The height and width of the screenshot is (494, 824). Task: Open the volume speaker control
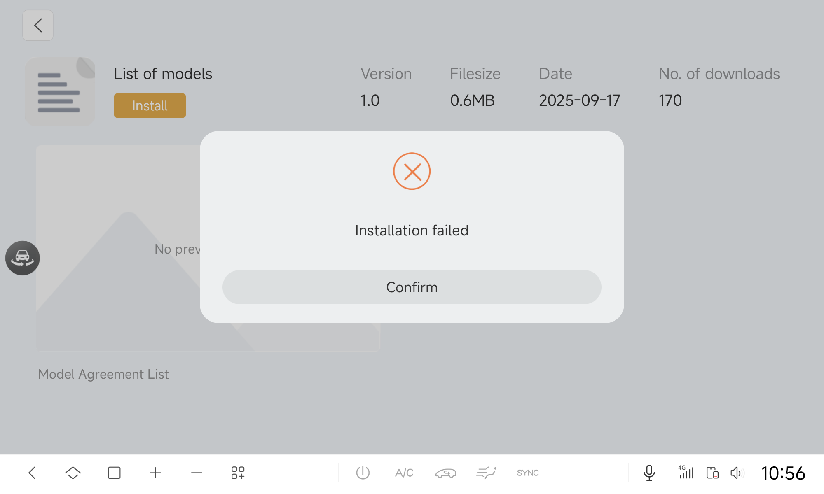pos(736,473)
